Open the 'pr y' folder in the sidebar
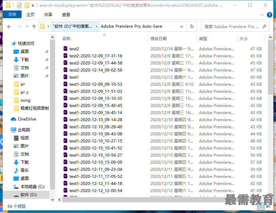The image size is (276, 213). tap(25, 92)
